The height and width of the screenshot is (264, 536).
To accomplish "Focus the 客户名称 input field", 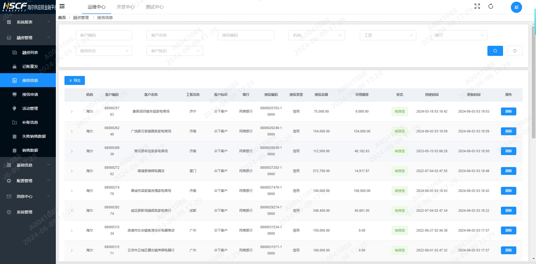I will [x=175, y=35].
